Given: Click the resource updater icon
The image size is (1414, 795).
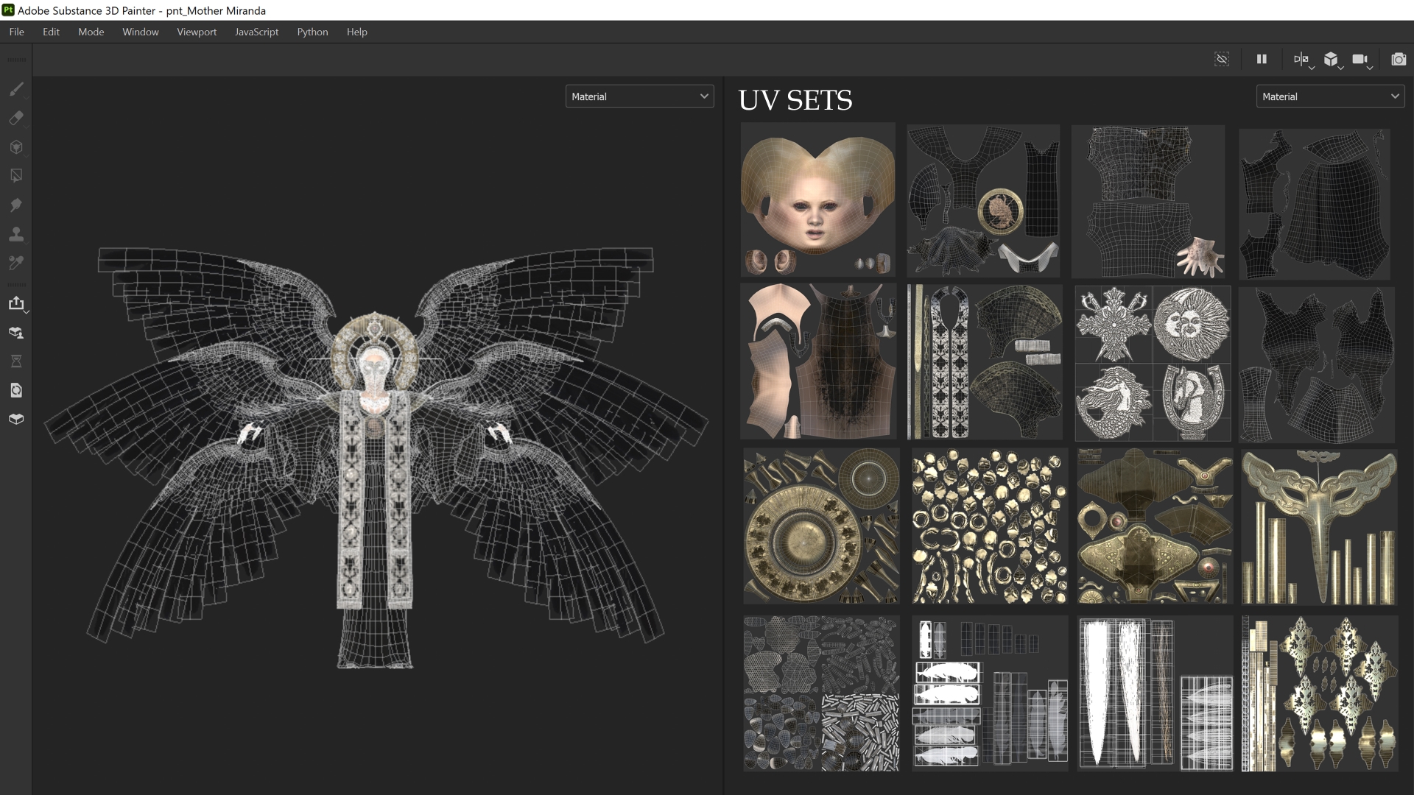Looking at the screenshot, I should point(15,390).
